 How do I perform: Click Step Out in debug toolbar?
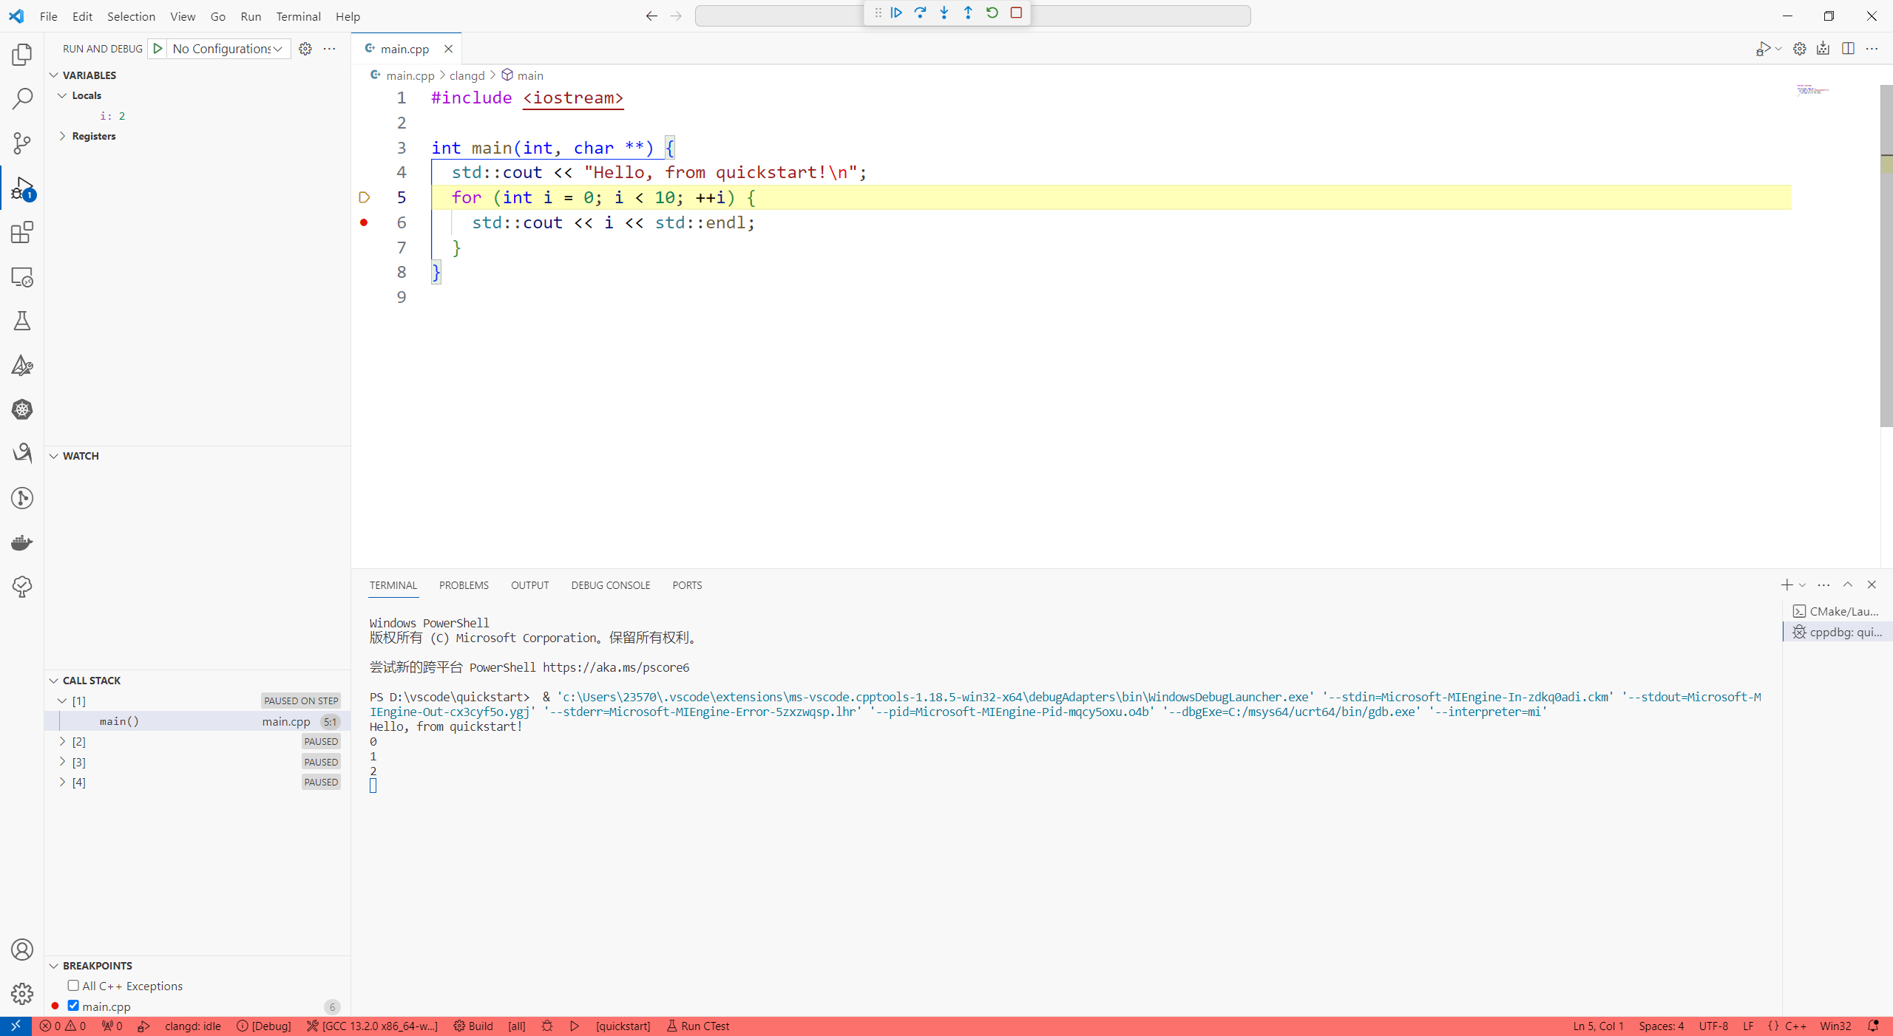[968, 13]
